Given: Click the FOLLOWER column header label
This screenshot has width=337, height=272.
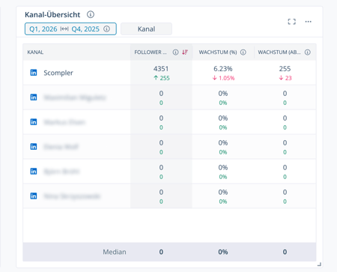Looking at the screenshot, I should click(151, 52).
